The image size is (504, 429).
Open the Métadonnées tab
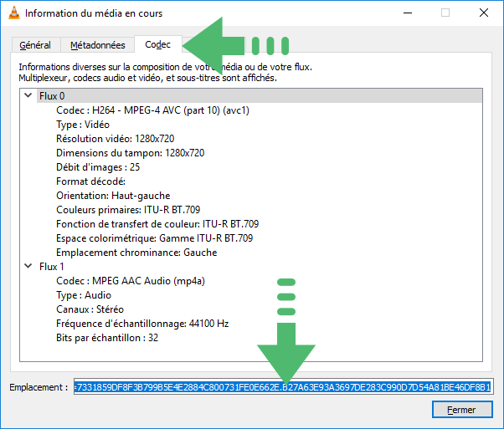[x=98, y=45]
